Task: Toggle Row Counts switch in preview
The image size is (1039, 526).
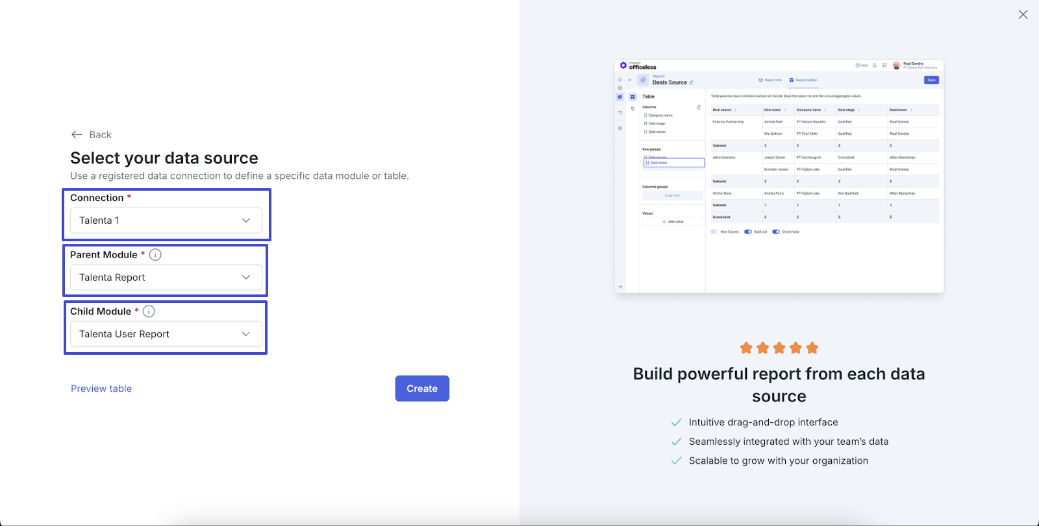Action: pos(714,232)
